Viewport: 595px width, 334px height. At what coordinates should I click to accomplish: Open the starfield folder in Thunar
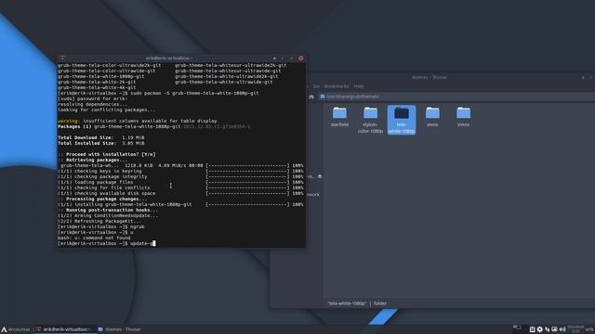(x=339, y=117)
